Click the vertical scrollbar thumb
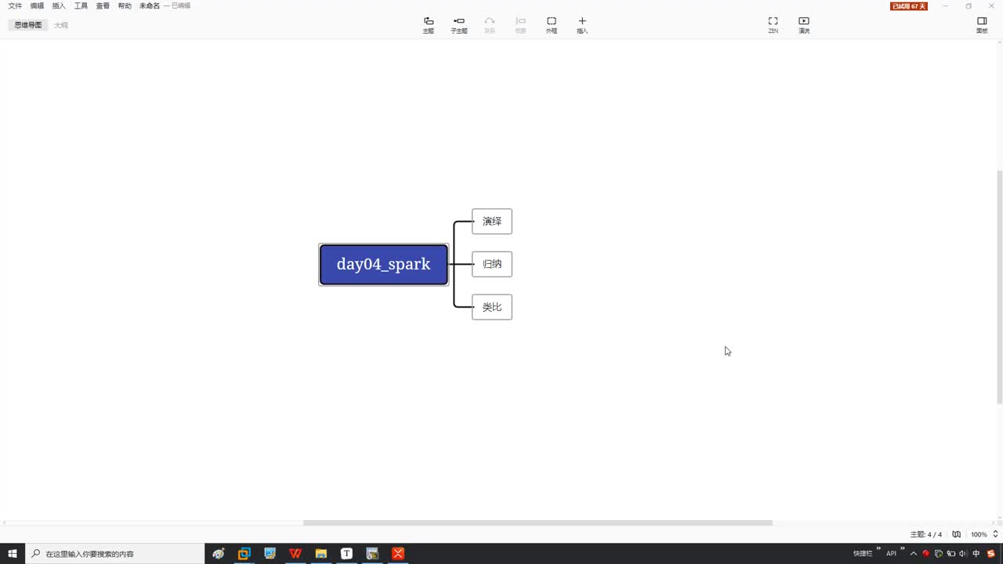 pyautogui.click(x=999, y=287)
